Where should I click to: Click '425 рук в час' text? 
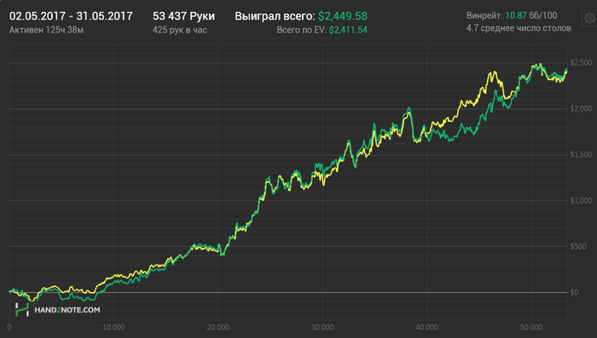tap(180, 30)
